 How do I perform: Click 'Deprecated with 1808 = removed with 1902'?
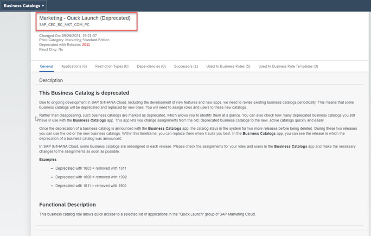click(x=91, y=177)
